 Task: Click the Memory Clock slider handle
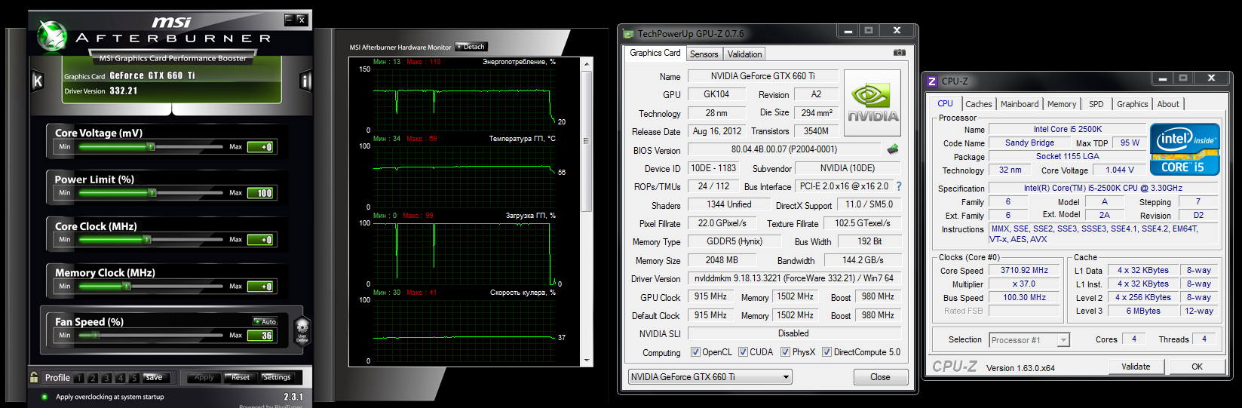coord(127,287)
